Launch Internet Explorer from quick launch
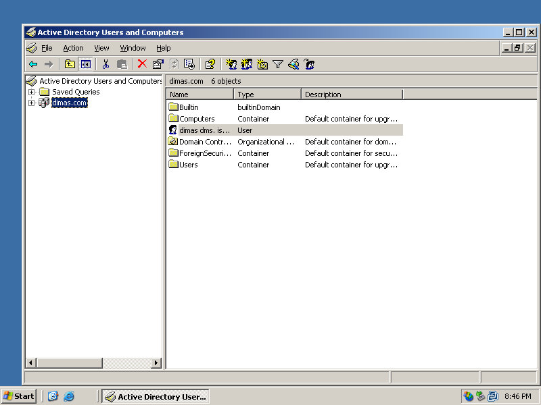 tap(69, 396)
